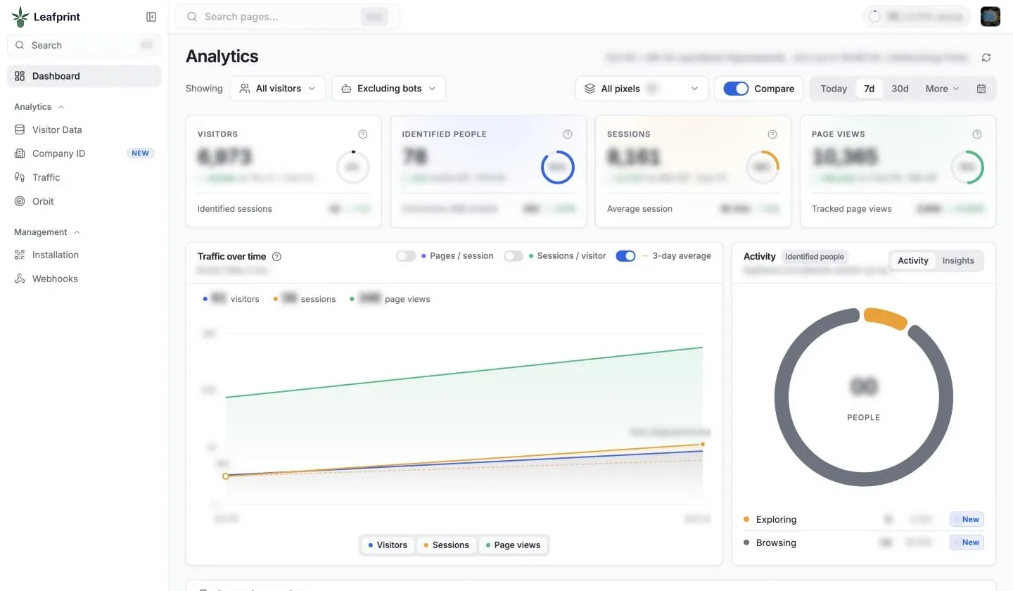Open help icon on Sessions card

[772, 134]
